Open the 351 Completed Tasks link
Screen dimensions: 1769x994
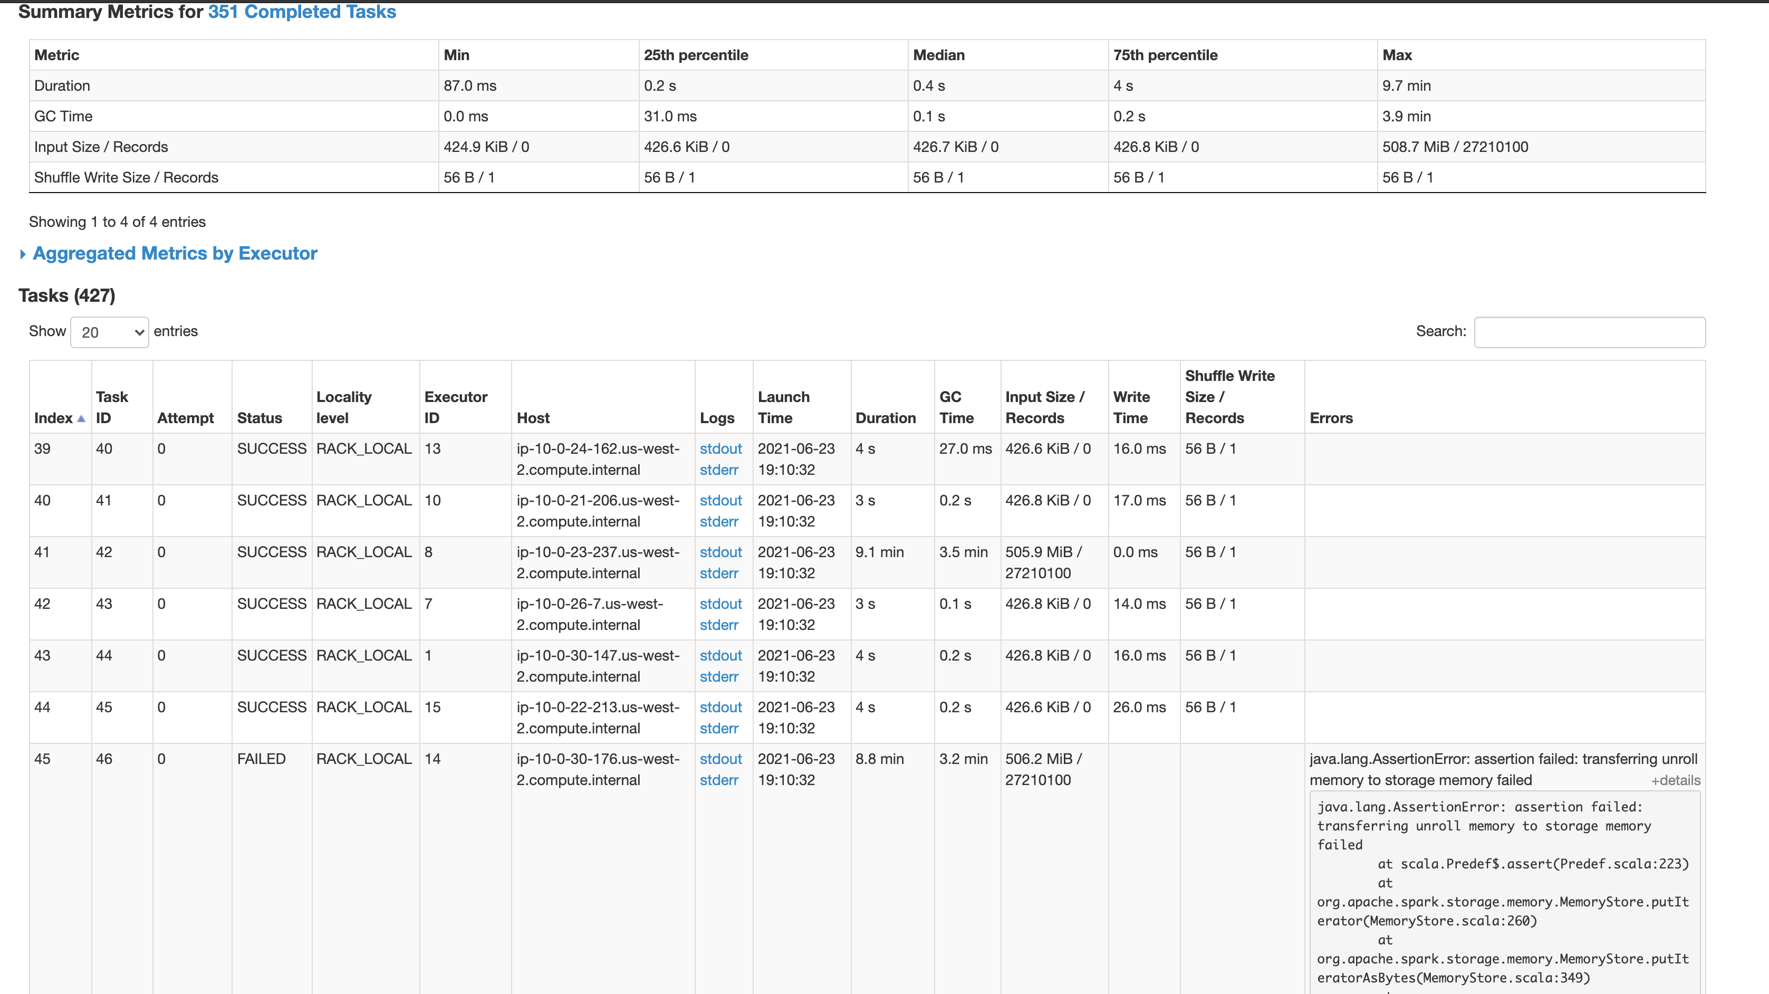tap(302, 12)
